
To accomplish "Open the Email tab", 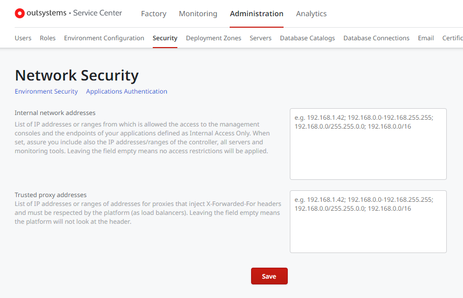I will (426, 38).
